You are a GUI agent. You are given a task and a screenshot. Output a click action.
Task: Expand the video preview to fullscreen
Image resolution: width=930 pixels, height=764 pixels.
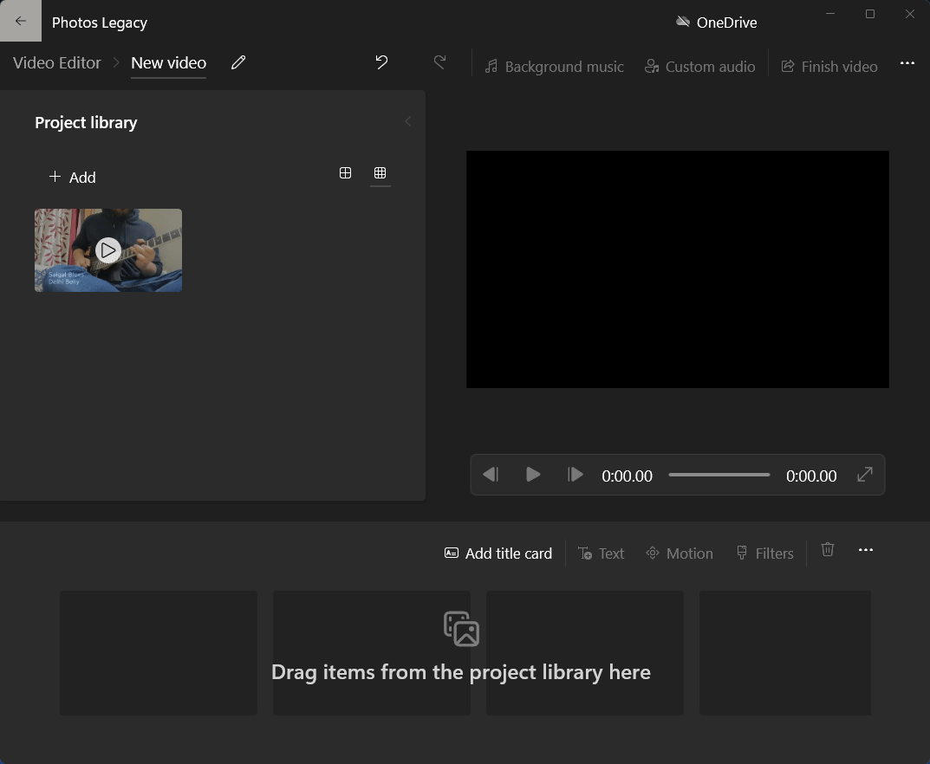tap(864, 475)
